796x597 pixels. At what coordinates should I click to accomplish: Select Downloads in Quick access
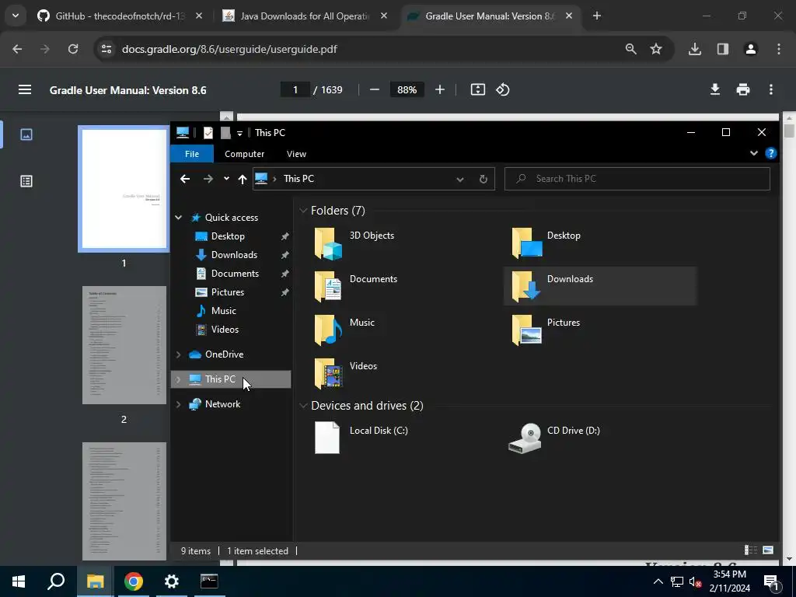click(x=234, y=255)
